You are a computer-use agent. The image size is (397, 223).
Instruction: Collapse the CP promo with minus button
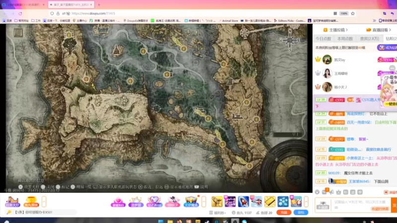(392, 68)
